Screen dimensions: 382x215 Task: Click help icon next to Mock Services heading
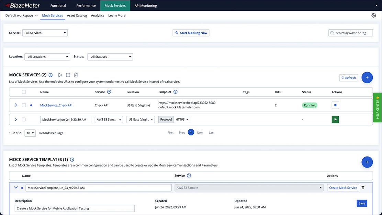point(50,75)
